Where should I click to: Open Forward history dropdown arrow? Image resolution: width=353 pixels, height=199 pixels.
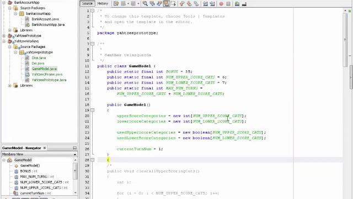138,4
